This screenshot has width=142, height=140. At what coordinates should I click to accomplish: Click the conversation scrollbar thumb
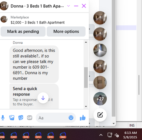[86, 77]
